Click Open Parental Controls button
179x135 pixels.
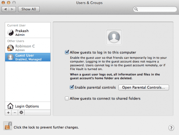click(144, 87)
